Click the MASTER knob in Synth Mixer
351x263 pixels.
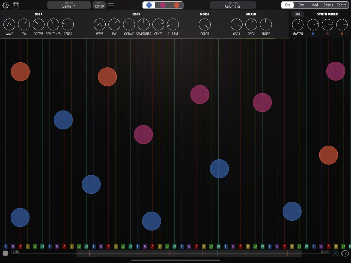tap(298, 24)
